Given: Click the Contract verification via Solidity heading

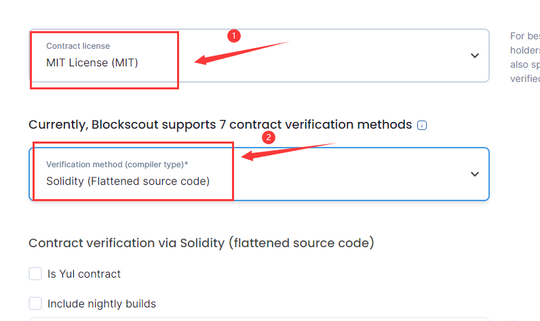Looking at the screenshot, I should click(201, 243).
